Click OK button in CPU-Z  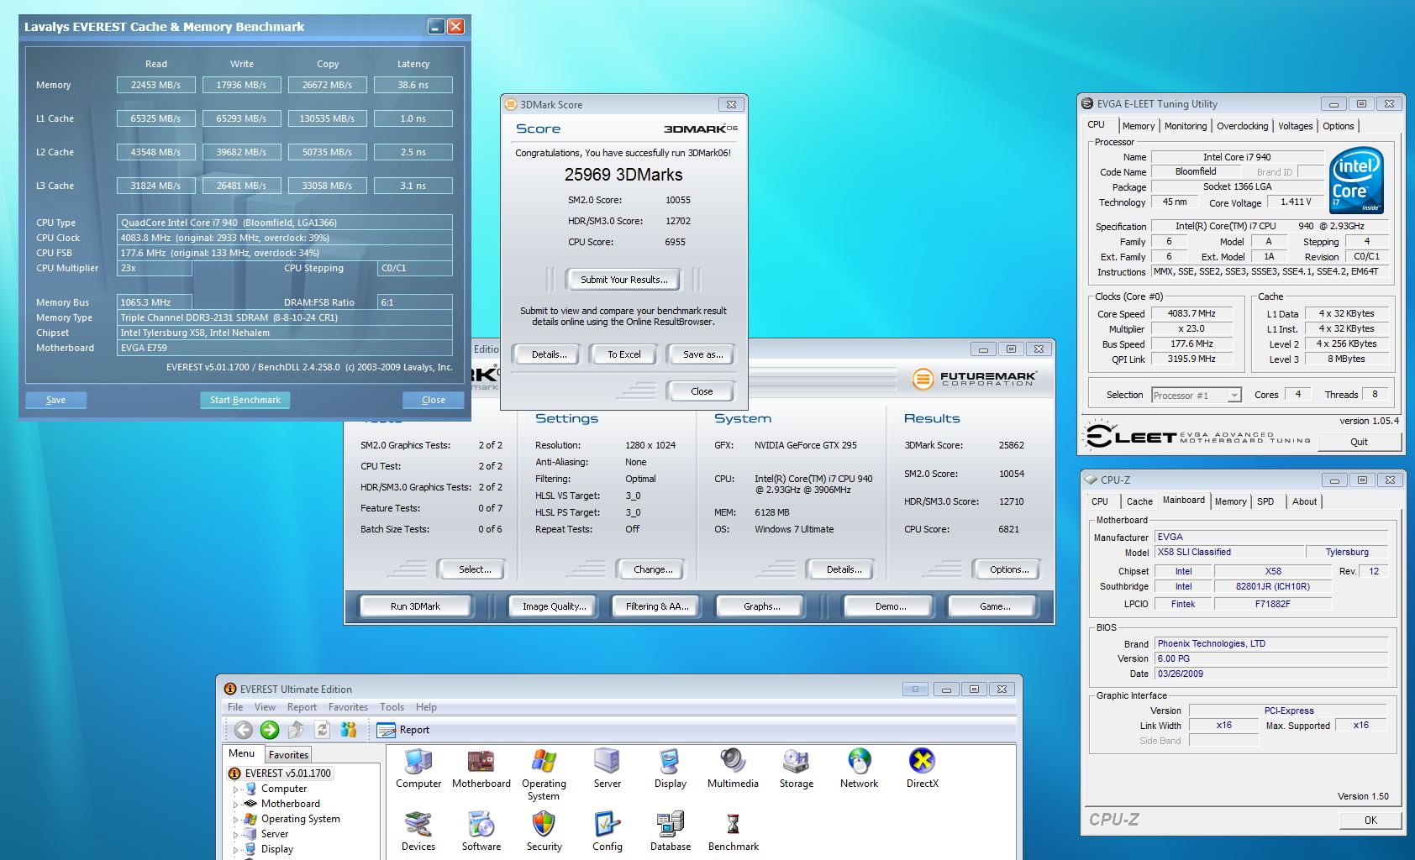pyautogui.click(x=1370, y=821)
